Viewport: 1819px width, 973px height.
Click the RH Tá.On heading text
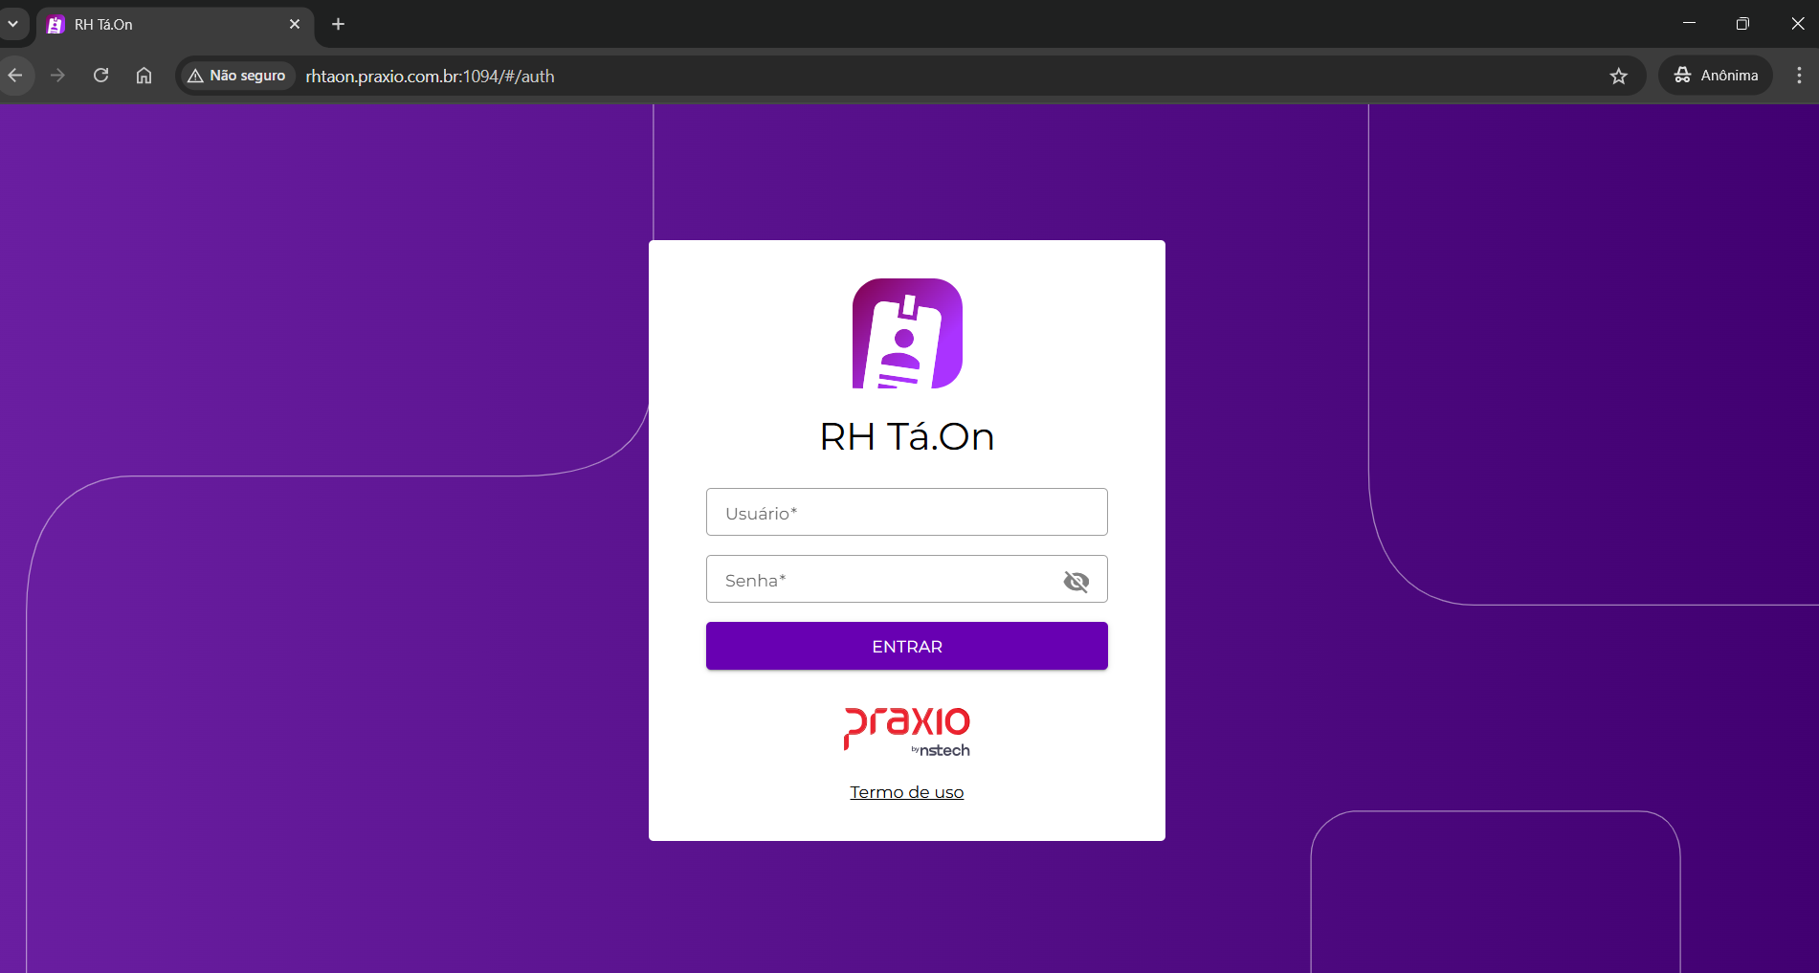(x=907, y=436)
